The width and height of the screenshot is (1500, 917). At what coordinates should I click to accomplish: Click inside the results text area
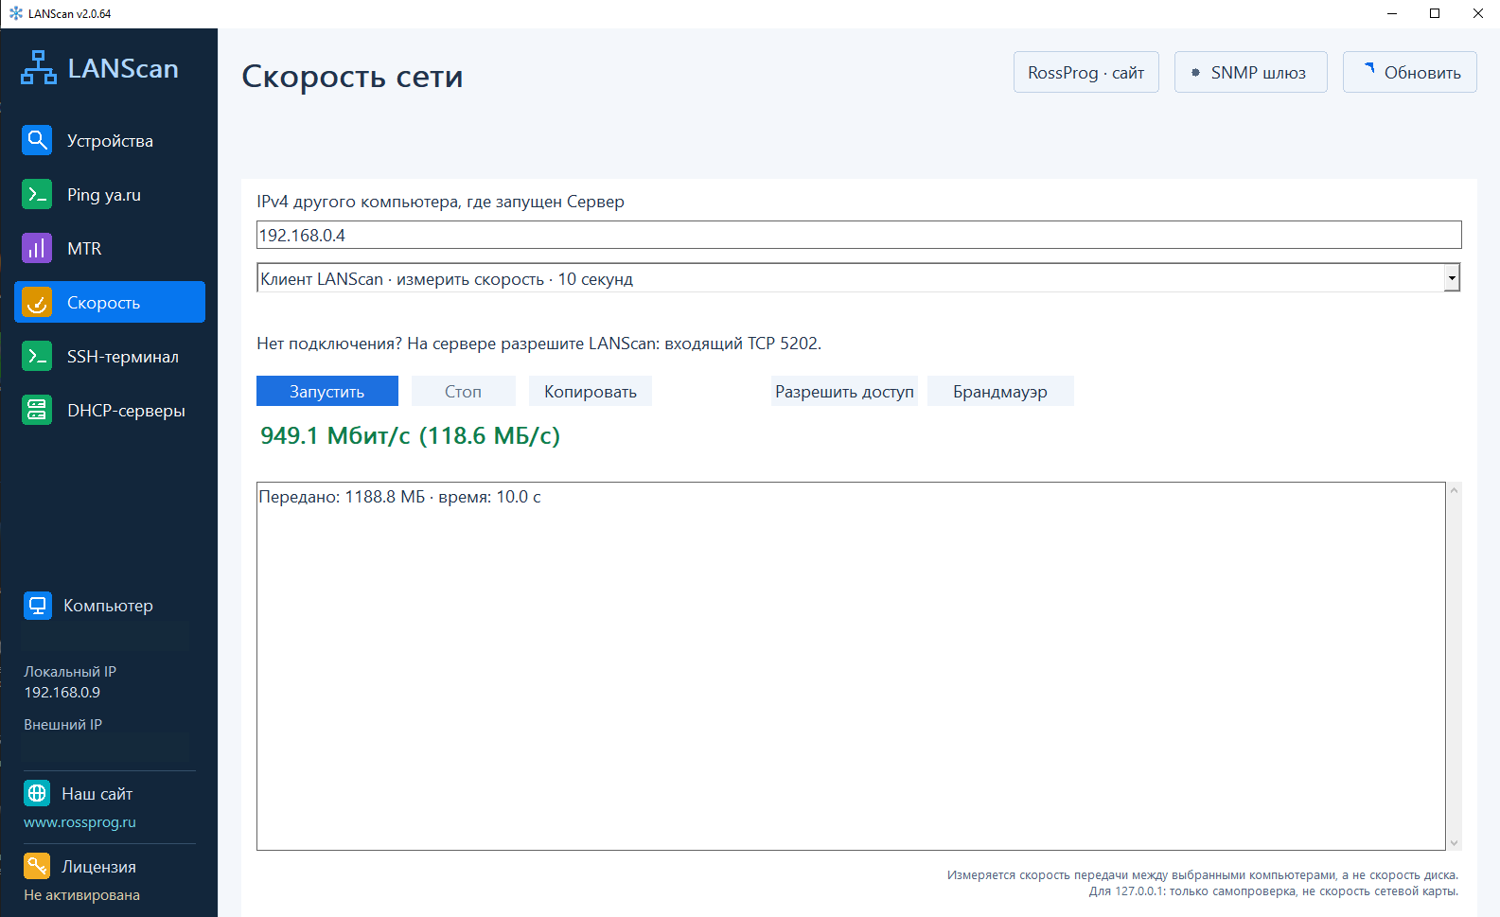pyautogui.click(x=851, y=666)
